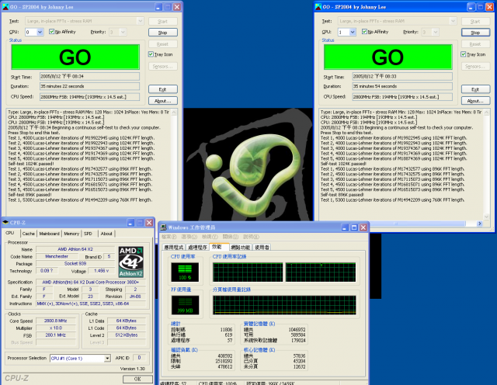Minimize the CPU-Z window
This screenshot has height=385, width=497.
click(x=130, y=223)
